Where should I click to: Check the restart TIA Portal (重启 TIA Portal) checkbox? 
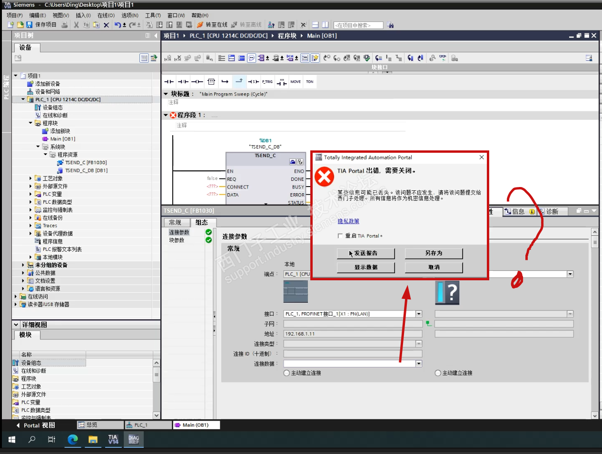[340, 236]
